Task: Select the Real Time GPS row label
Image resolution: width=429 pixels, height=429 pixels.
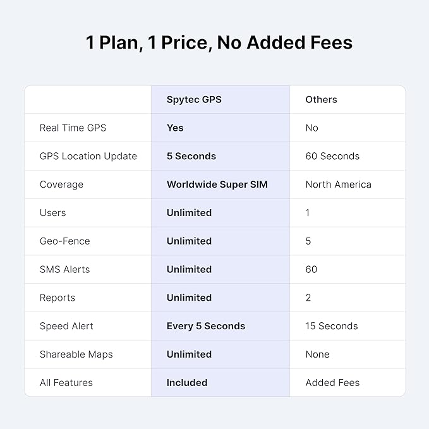Action: coord(73,128)
